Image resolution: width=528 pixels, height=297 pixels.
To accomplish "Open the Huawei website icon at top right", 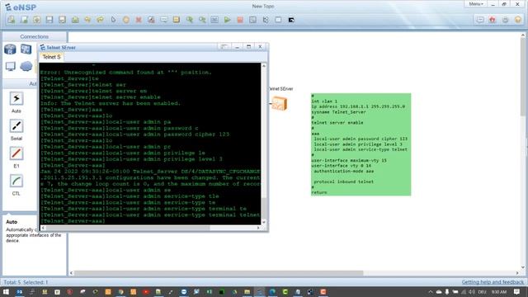I will pyautogui.click(x=493, y=20).
